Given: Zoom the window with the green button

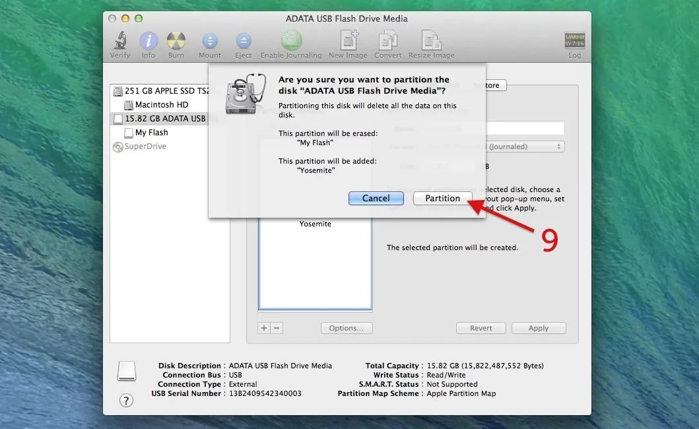Looking at the screenshot, I should (139, 18).
